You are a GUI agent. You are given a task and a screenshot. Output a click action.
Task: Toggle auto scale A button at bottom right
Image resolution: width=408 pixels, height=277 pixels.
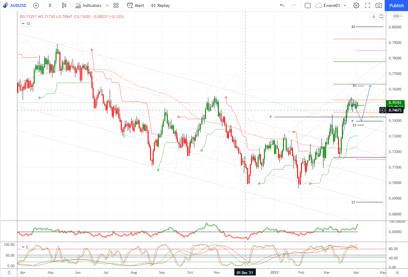[397, 273]
